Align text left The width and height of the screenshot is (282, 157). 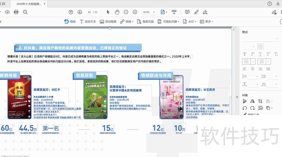click(245, 69)
